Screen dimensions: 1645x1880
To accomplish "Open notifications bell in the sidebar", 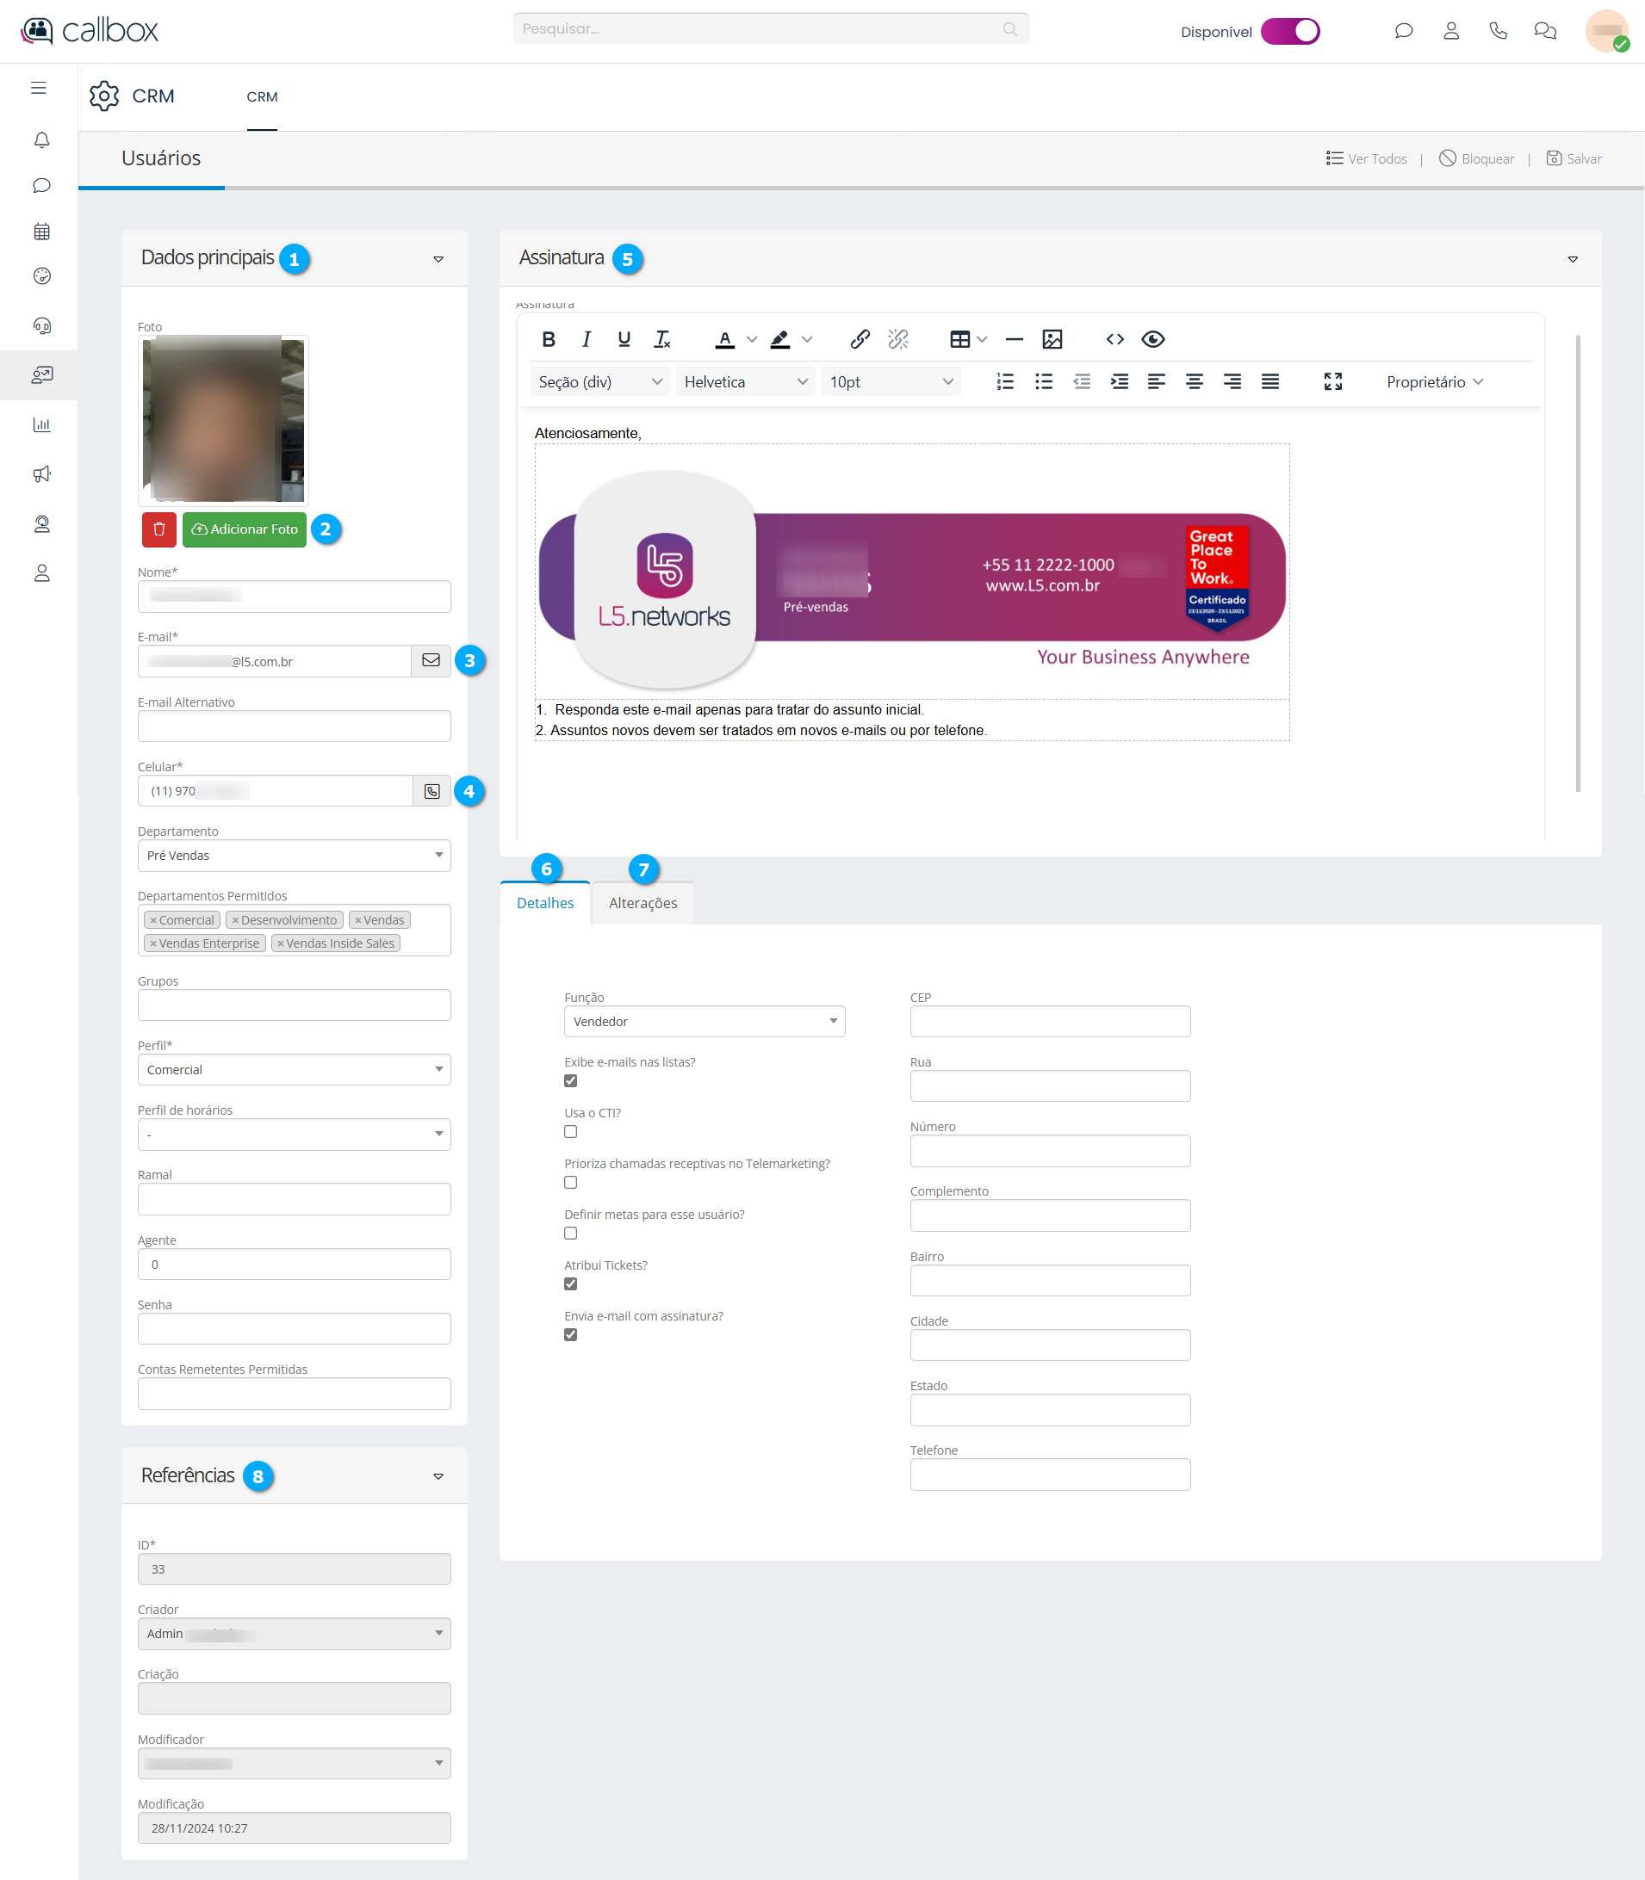I will coord(41,140).
